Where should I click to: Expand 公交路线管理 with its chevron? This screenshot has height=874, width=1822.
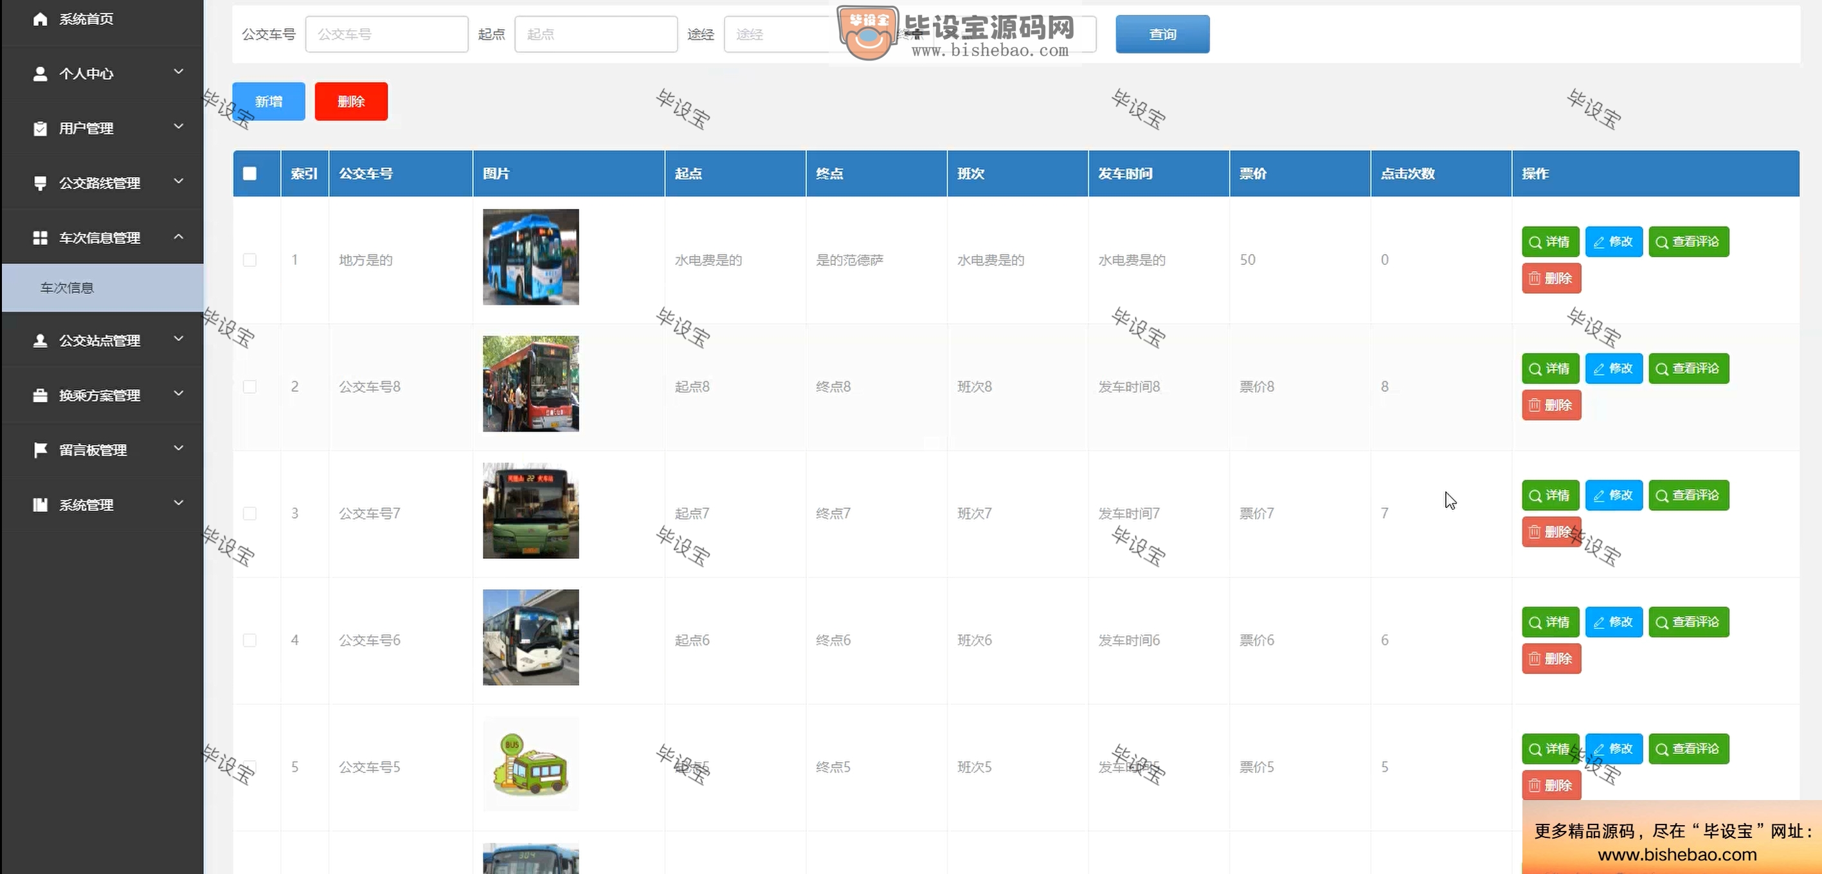click(178, 182)
